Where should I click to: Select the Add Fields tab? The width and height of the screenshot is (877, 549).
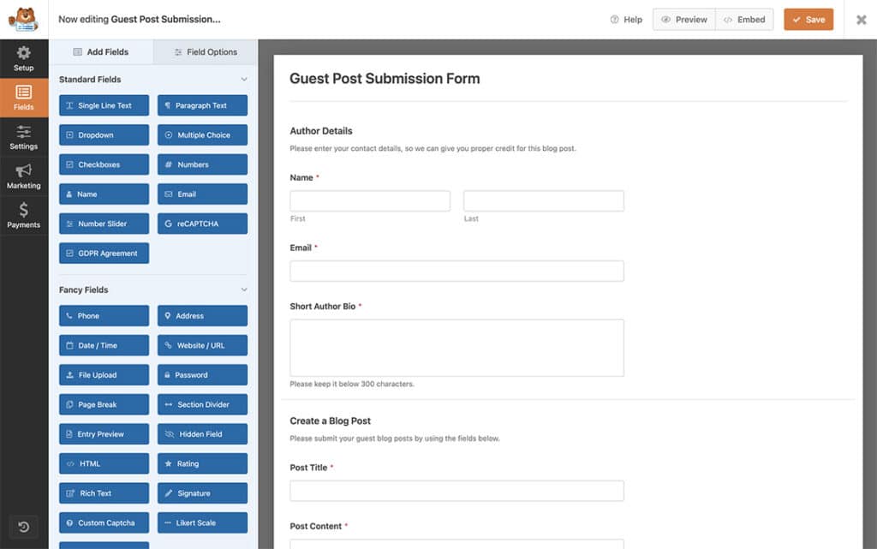coord(103,51)
